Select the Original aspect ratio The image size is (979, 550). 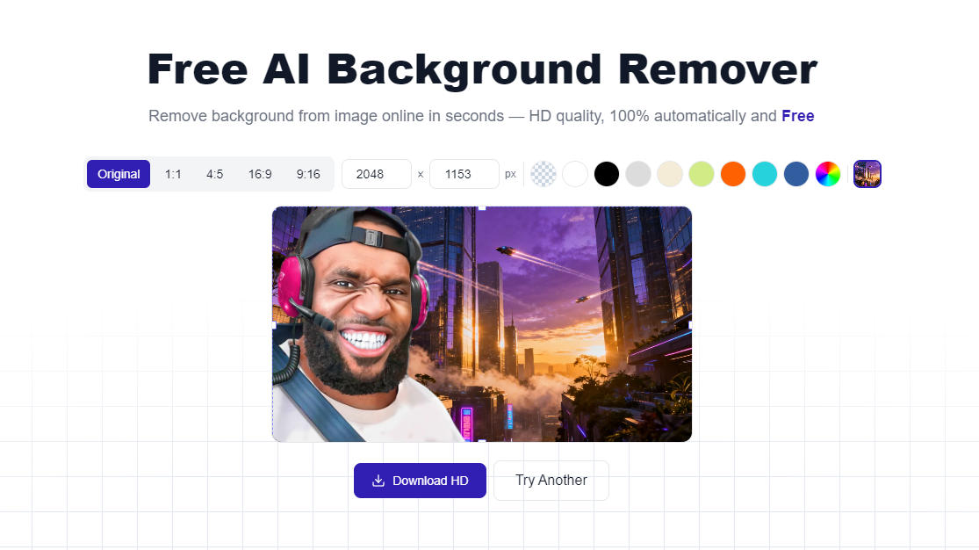click(119, 174)
